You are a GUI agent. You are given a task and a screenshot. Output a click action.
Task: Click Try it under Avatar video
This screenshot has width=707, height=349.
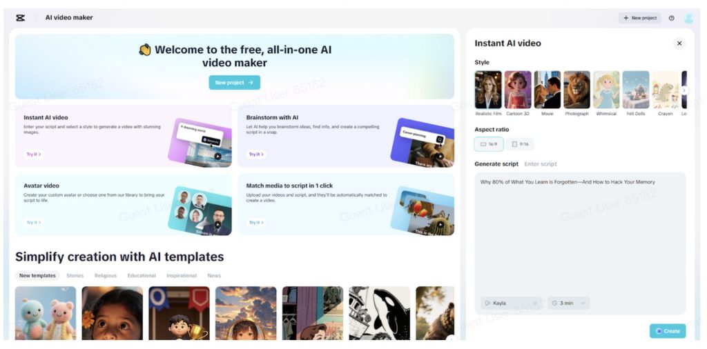click(34, 223)
